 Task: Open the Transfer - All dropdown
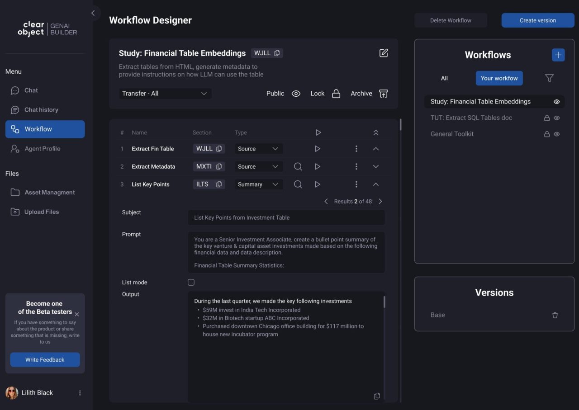(165, 94)
